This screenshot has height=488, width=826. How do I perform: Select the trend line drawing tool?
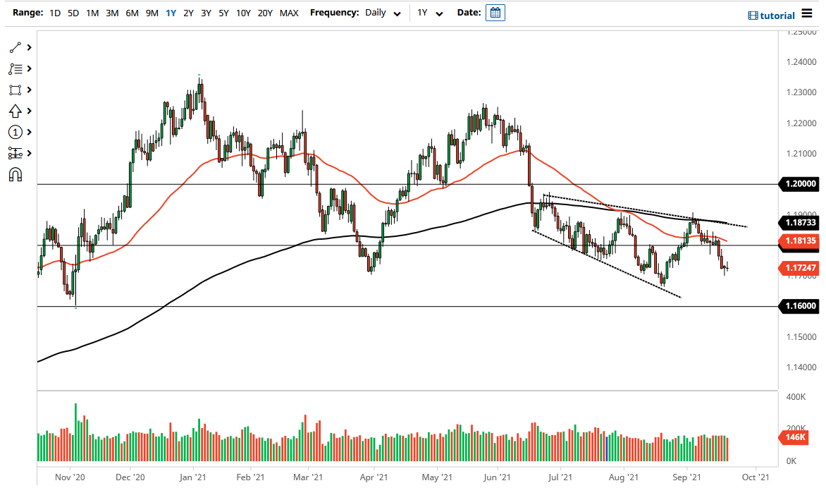[15, 47]
